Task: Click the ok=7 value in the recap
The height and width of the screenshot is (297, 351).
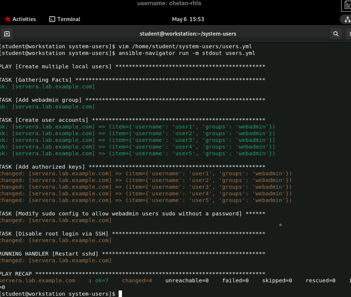Action: pos(102,280)
